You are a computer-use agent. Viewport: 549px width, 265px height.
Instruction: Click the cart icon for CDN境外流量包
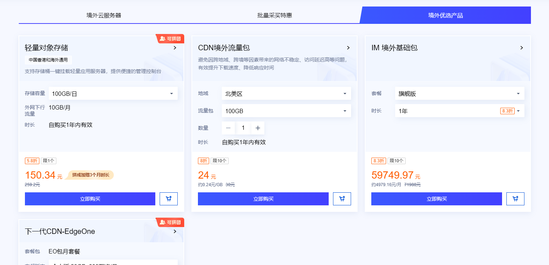pyautogui.click(x=342, y=198)
